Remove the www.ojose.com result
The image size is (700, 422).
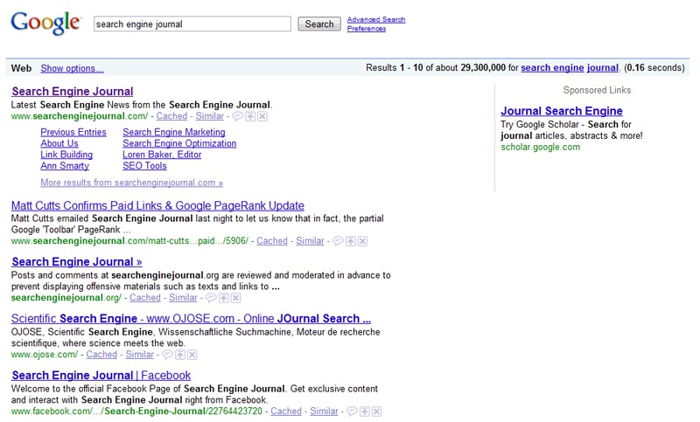point(192,355)
